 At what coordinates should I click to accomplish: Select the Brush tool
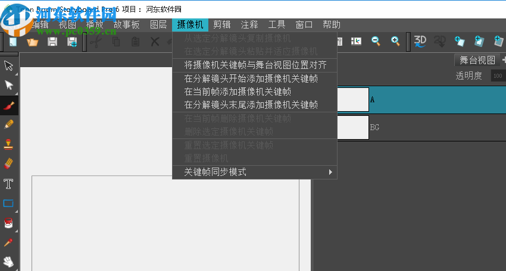point(9,105)
